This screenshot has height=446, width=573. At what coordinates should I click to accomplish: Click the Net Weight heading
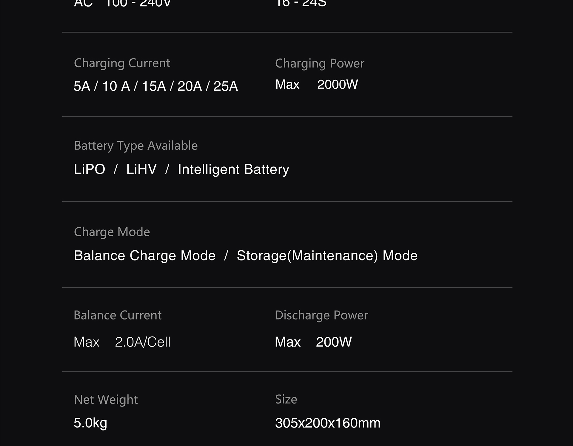click(x=106, y=400)
